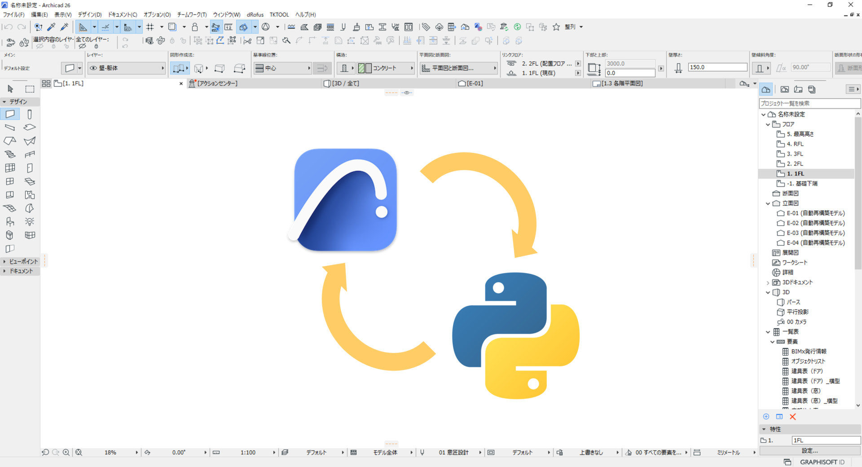Select the Marquee tool
This screenshot has height=467, width=862.
tap(29, 88)
